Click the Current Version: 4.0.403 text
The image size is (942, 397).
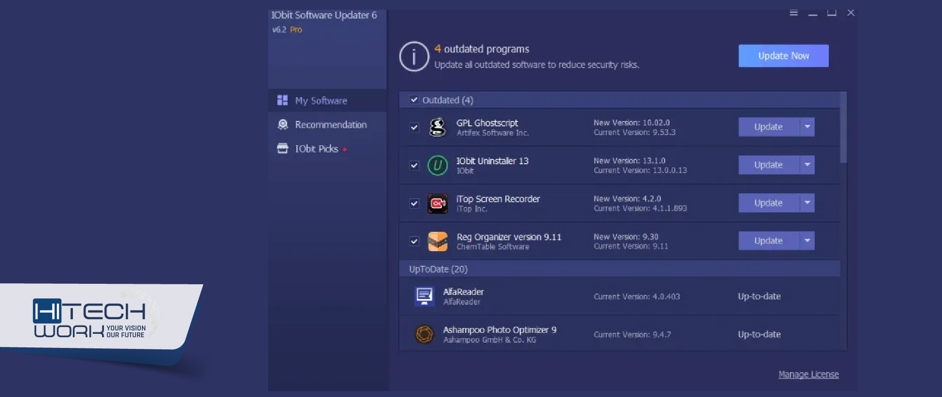(x=637, y=296)
